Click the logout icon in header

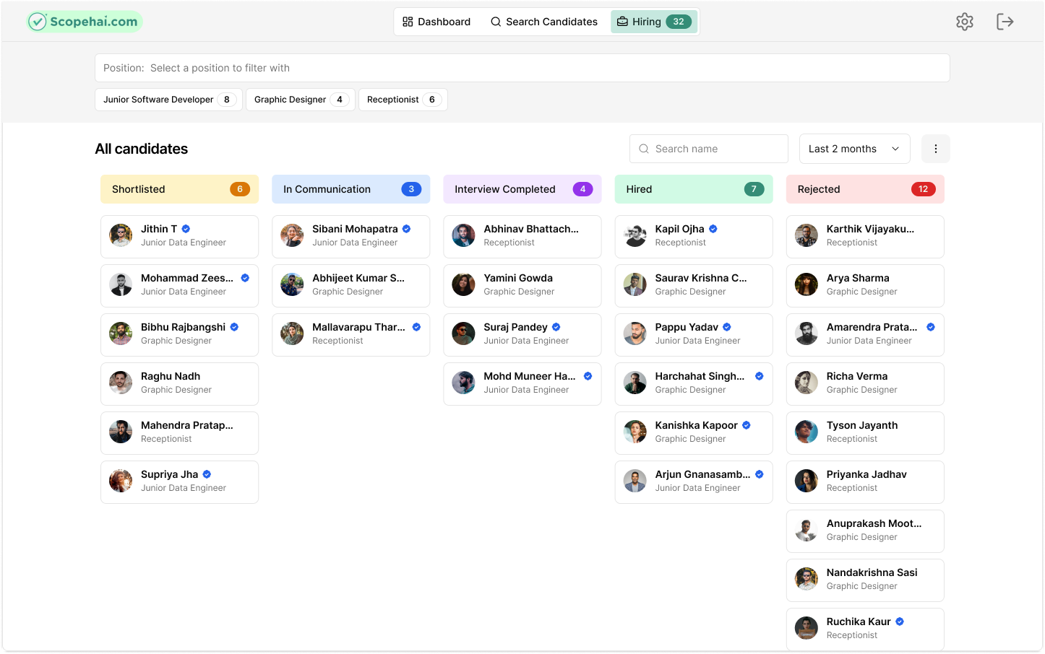point(1005,22)
